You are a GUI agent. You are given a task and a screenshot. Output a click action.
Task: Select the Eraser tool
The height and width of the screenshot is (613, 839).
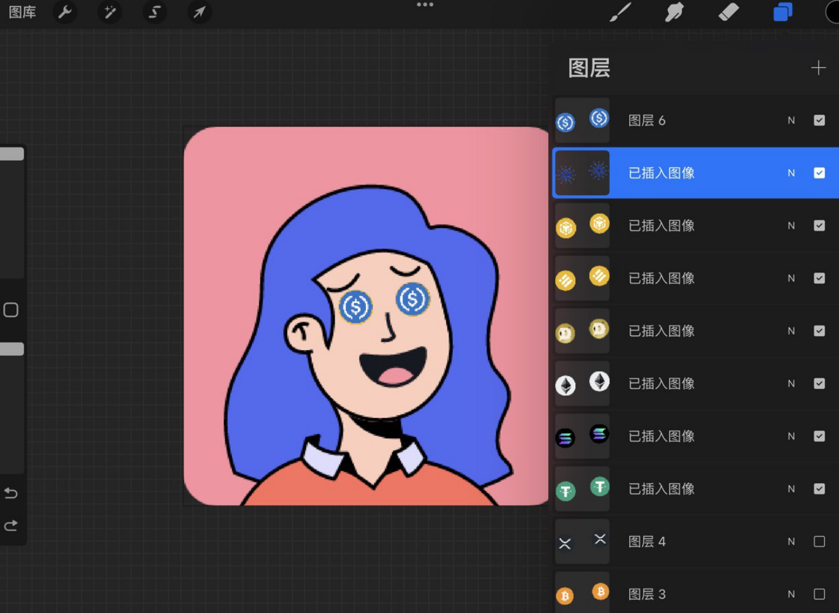(x=728, y=12)
